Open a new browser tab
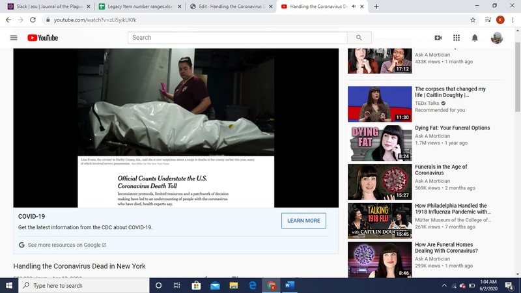Image resolution: width=521 pixels, height=293 pixels. (x=376, y=6)
